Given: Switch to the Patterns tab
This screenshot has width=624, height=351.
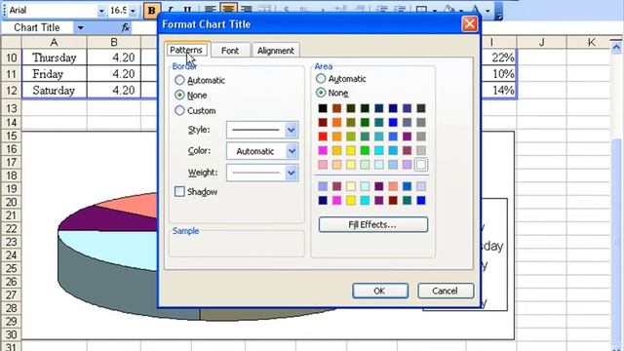Looking at the screenshot, I should click(x=186, y=50).
